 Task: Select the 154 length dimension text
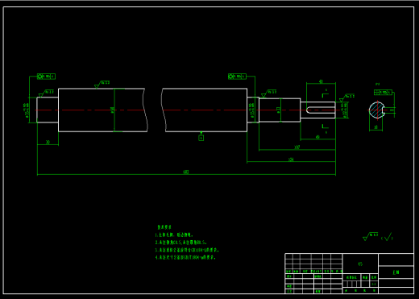point(291,160)
